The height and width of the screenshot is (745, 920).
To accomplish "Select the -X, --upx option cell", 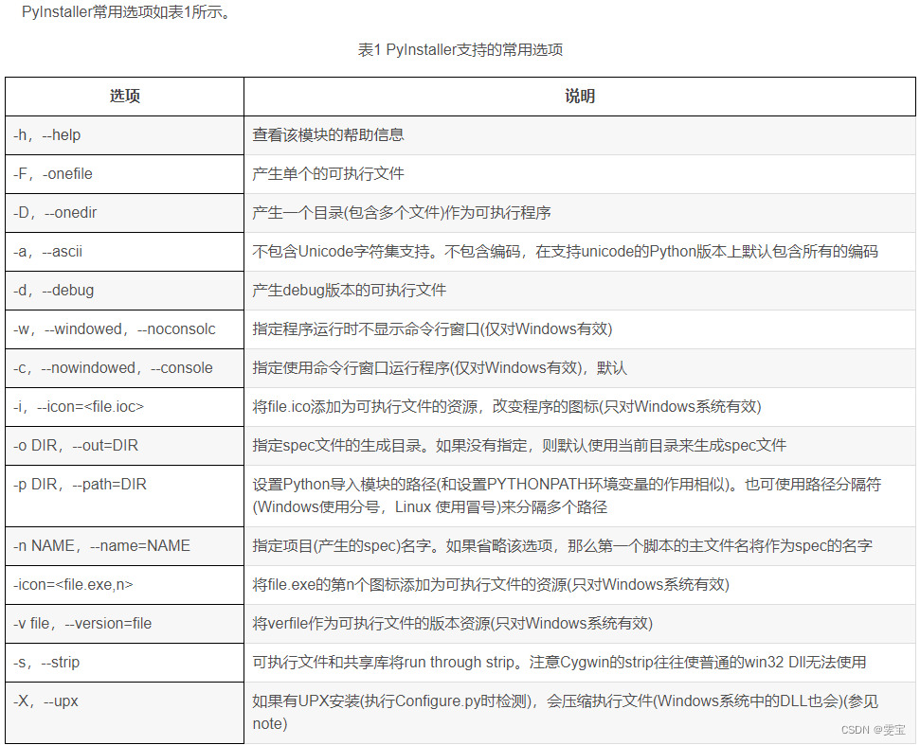I will pos(124,712).
